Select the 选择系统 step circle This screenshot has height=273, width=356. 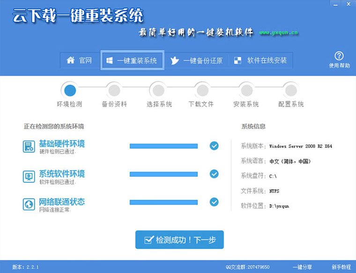click(158, 89)
